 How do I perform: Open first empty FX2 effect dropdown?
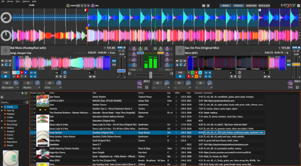click(161, 87)
